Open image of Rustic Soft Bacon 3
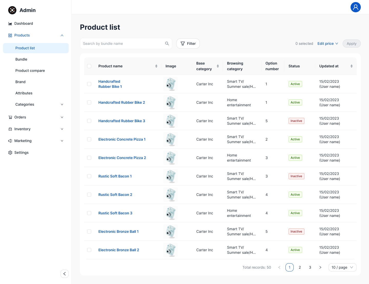Image resolution: width=369 pixels, height=284 pixels. pyautogui.click(x=171, y=213)
